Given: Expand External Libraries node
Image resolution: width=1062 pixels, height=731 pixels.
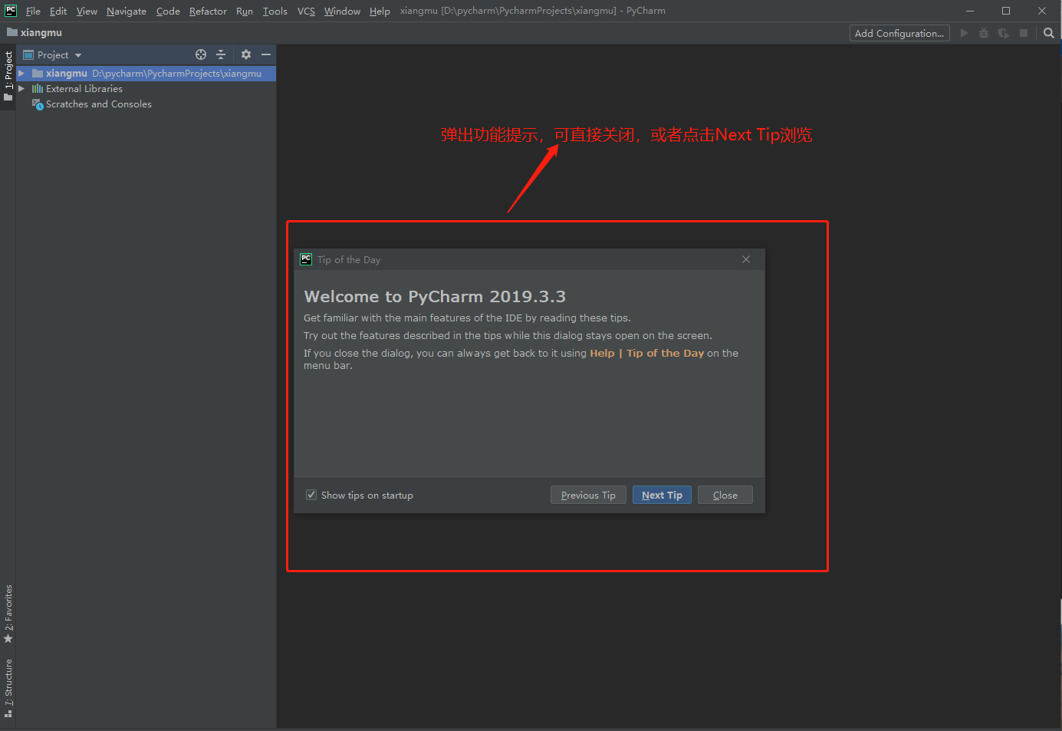Looking at the screenshot, I should pyautogui.click(x=21, y=89).
